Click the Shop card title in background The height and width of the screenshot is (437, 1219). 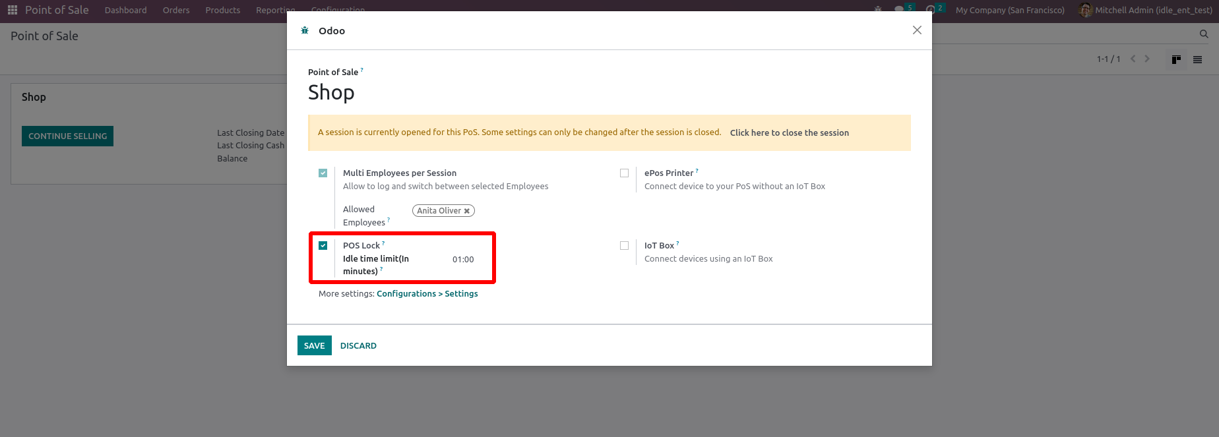(x=34, y=97)
